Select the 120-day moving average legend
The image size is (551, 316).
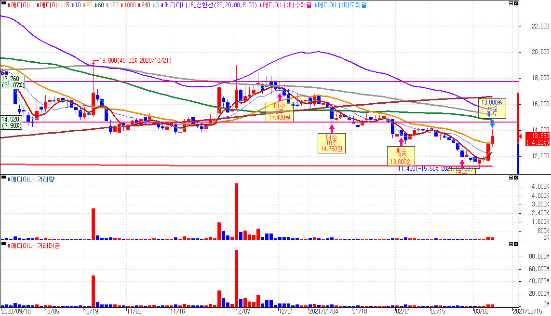(x=112, y=5)
